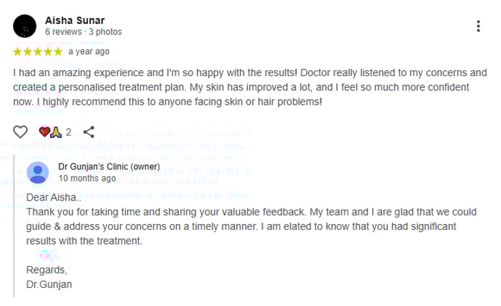Click the Aisha Sunar reviewer name

click(x=74, y=20)
